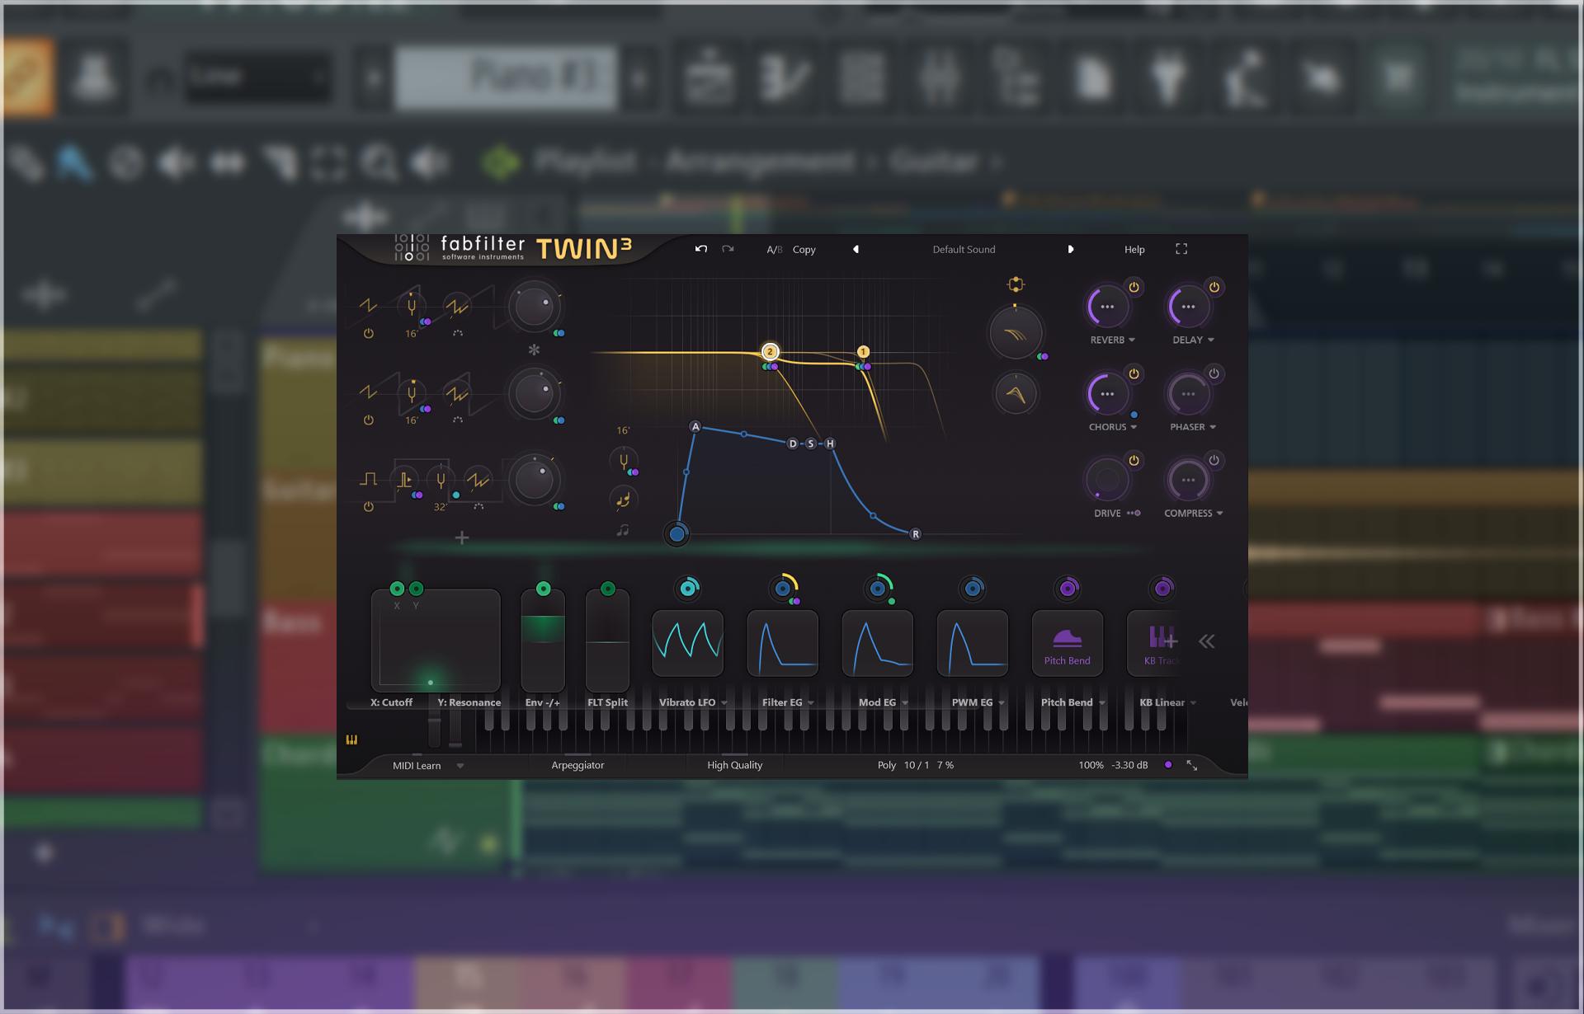Screen dimensions: 1584x1014
Task: Click the pulse width knob on third oscillator
Action: pyautogui.click(x=404, y=480)
